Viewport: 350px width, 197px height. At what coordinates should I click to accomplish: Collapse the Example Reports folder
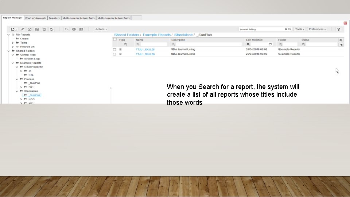pyautogui.click(x=13, y=63)
